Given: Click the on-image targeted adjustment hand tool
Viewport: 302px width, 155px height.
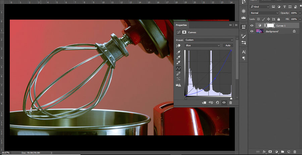Looking at the screenshot, I should [179, 46].
